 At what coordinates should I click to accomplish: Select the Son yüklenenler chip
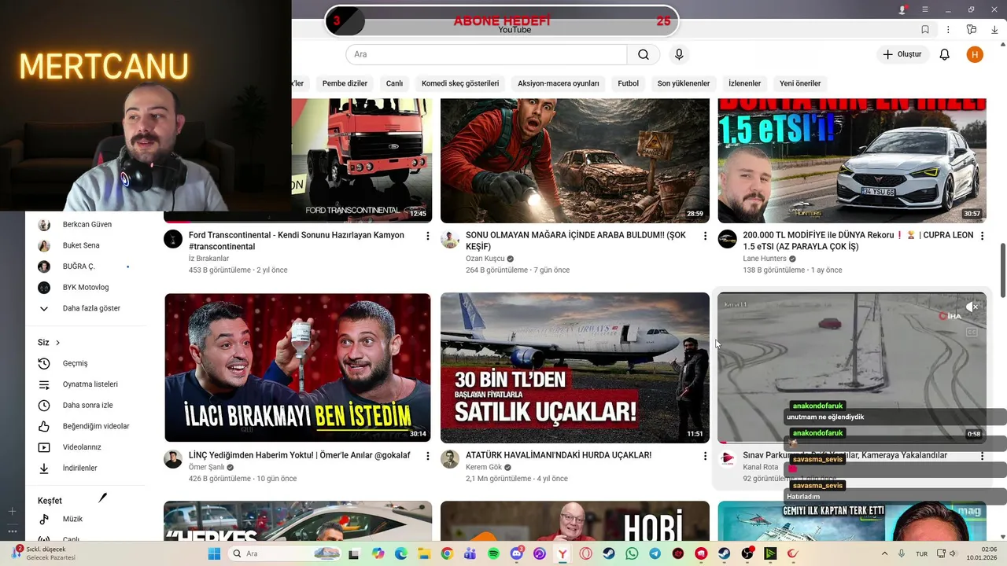684,83
